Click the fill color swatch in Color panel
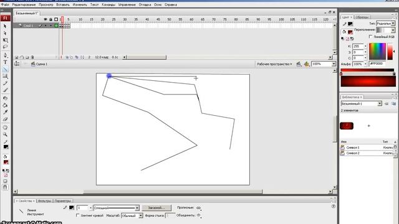Image resolution: width=399 pixels, height=224 pixels. coord(350,32)
